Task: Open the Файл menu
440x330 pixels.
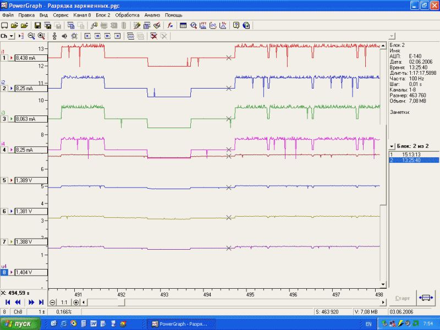Action: [x=8, y=15]
